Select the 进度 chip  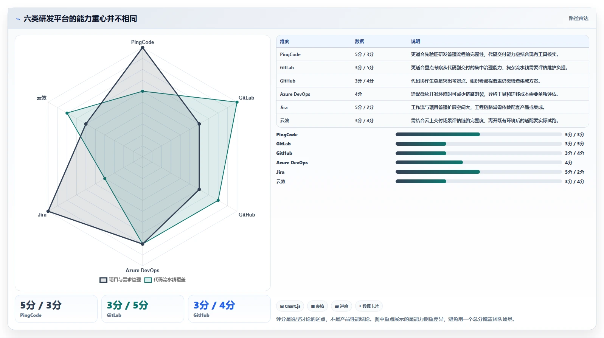[x=342, y=306]
